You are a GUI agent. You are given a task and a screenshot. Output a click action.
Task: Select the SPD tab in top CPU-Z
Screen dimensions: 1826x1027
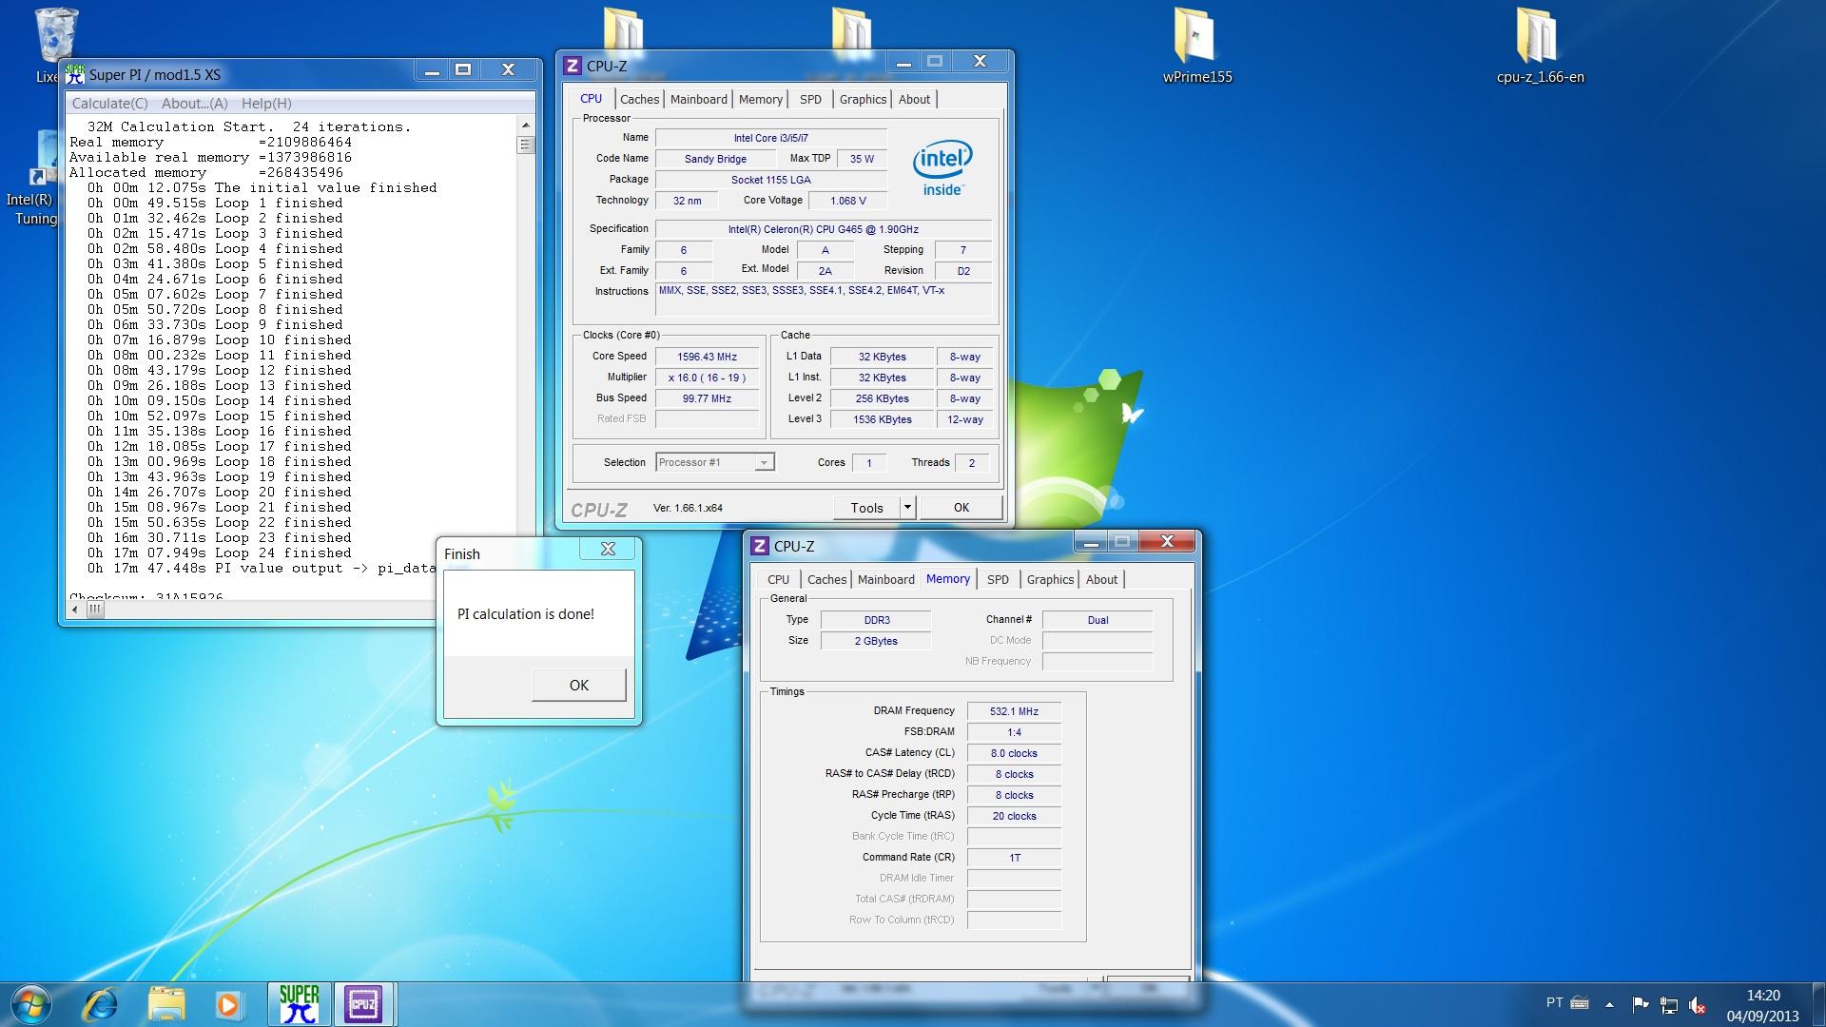click(810, 99)
